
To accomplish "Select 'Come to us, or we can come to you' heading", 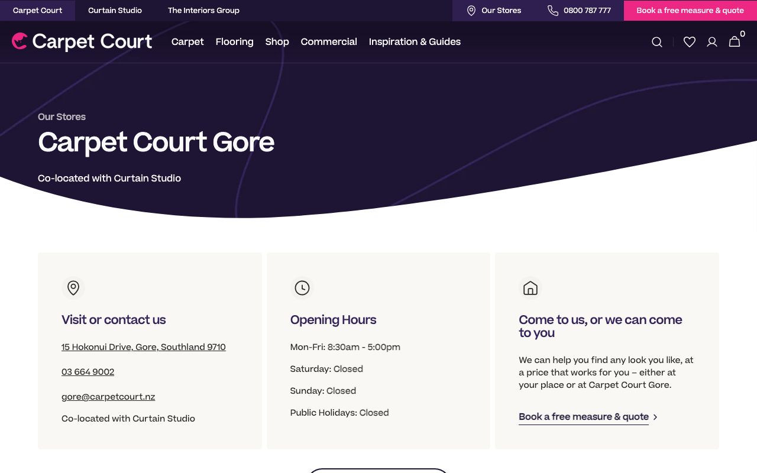I will pos(600,326).
